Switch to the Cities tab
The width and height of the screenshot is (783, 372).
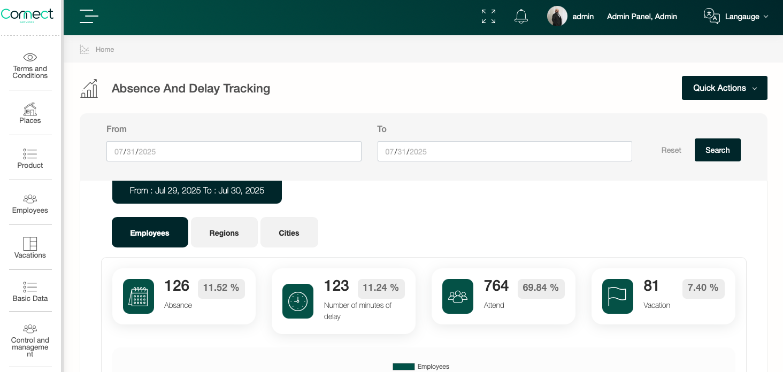pyautogui.click(x=289, y=232)
